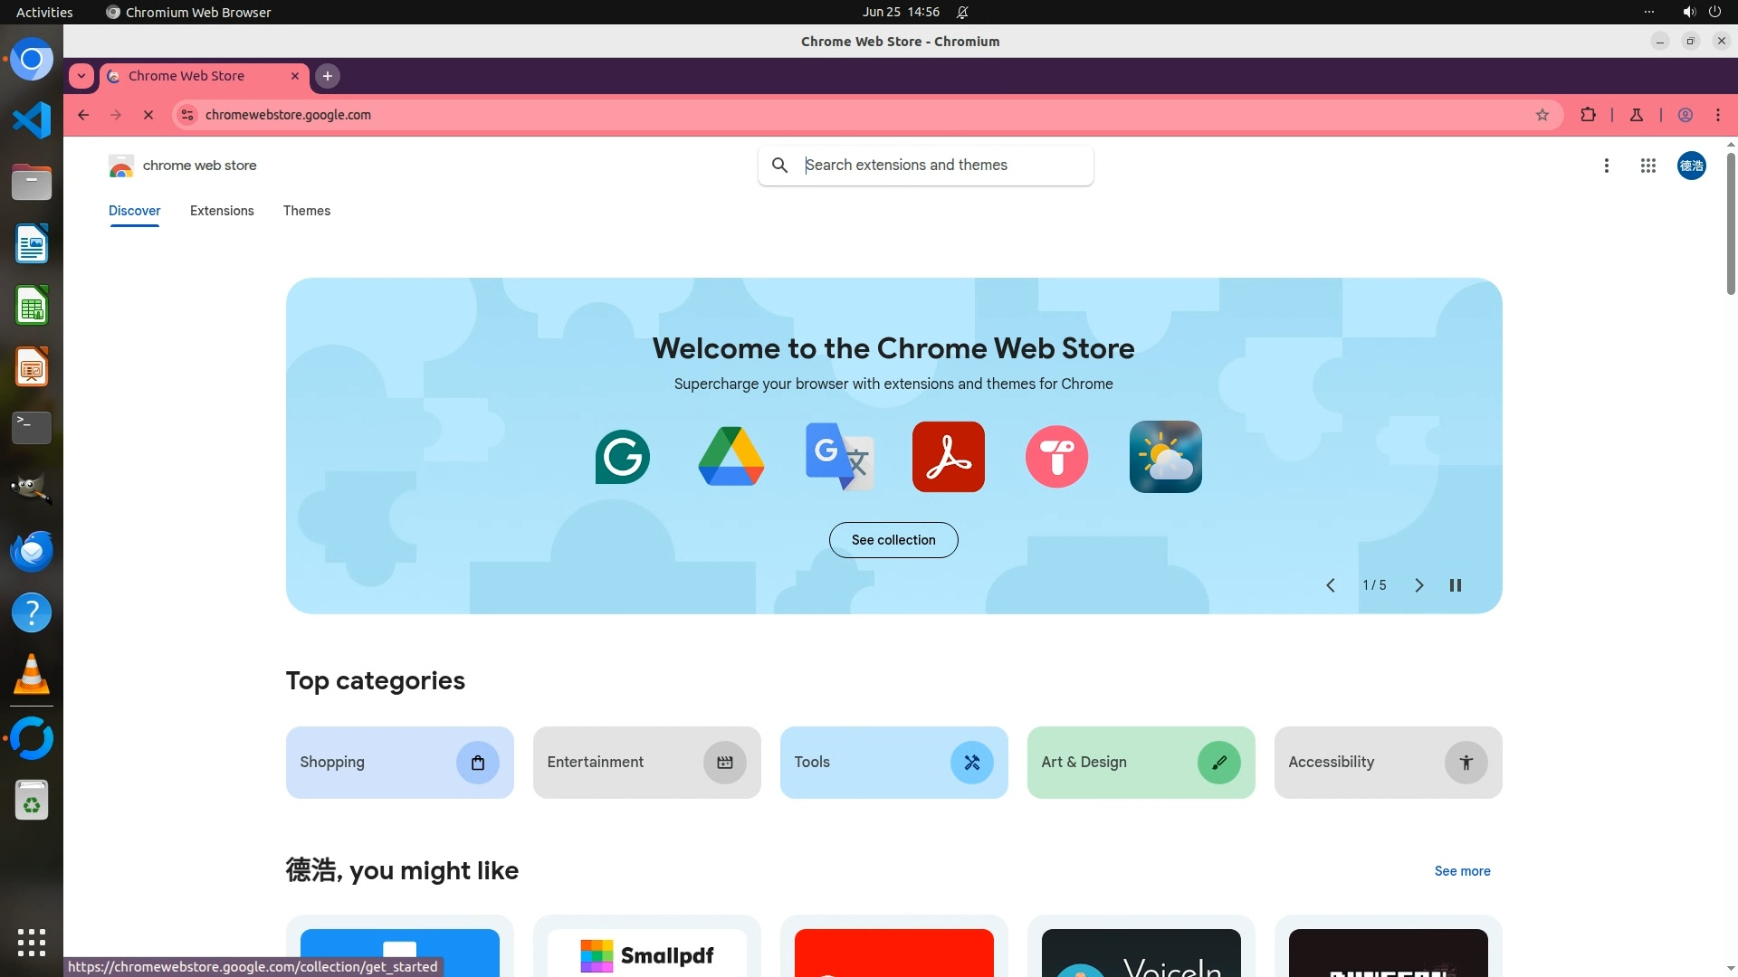Open Google apps grid icon

point(1647,166)
